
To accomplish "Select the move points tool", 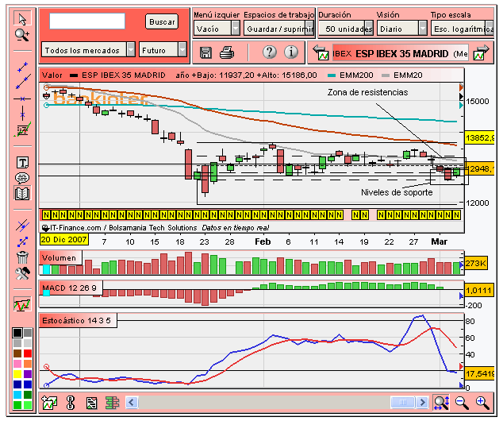I will click(22, 241).
